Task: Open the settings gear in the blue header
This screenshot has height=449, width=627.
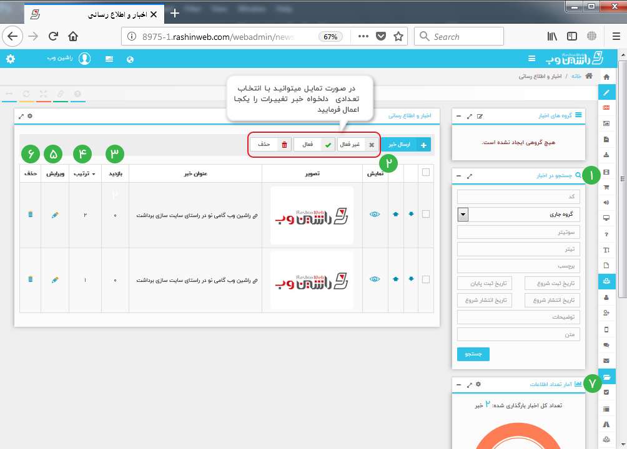Action: [x=11, y=59]
